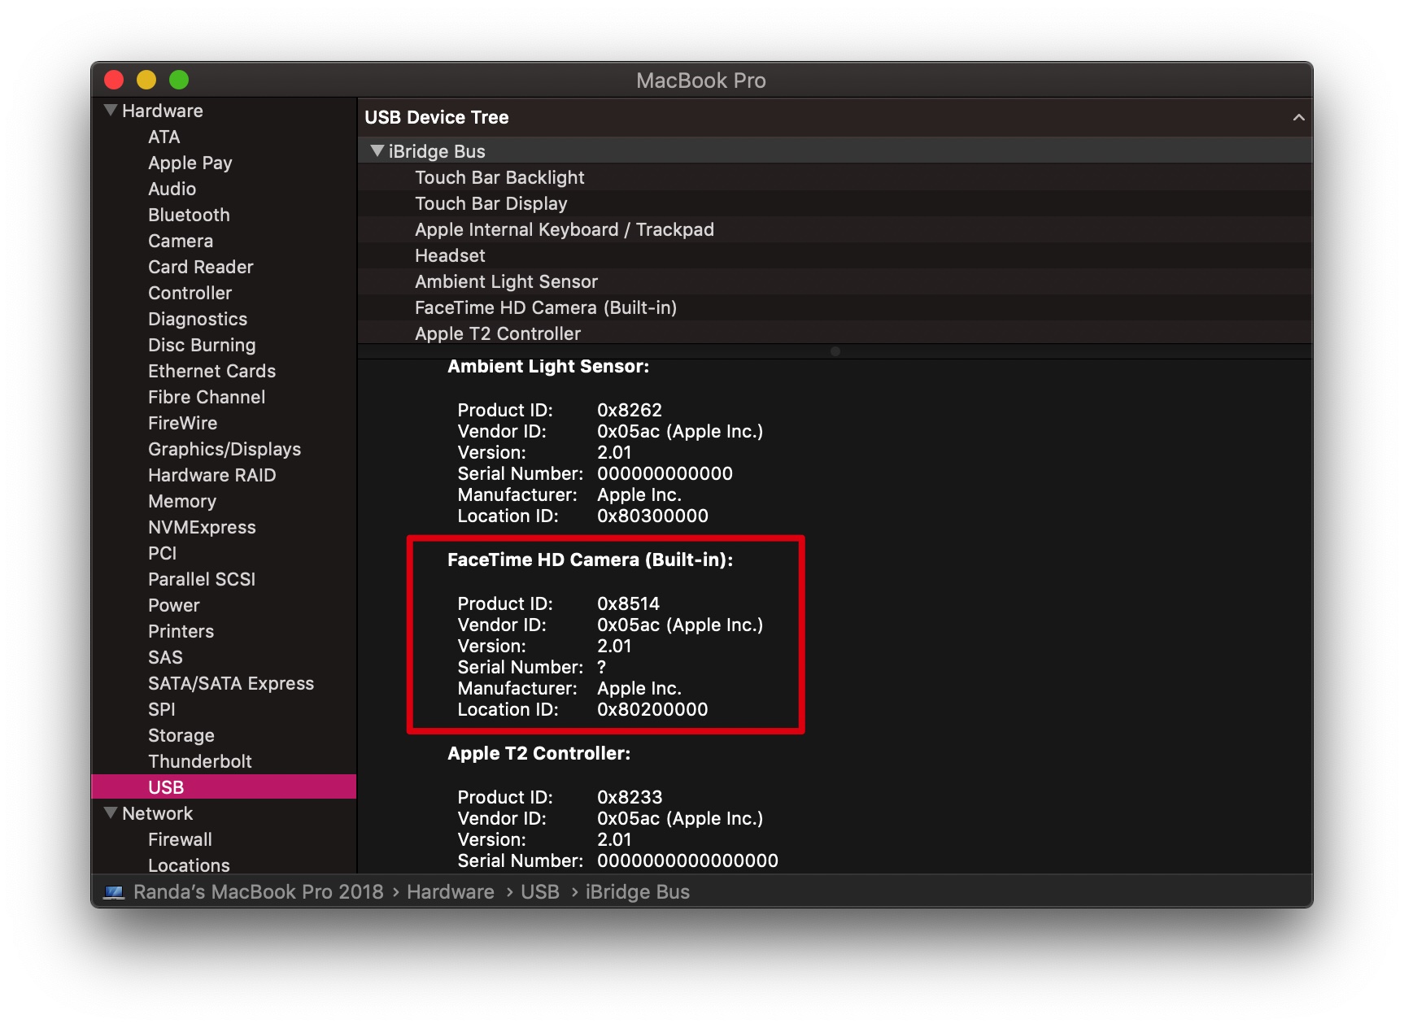
Task: Click the computer icon in the path bar
Action: [x=115, y=892]
